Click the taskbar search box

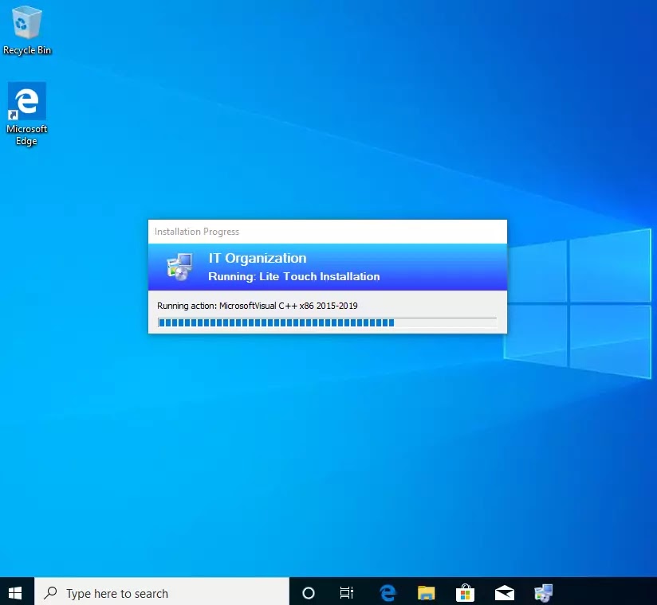162,592
